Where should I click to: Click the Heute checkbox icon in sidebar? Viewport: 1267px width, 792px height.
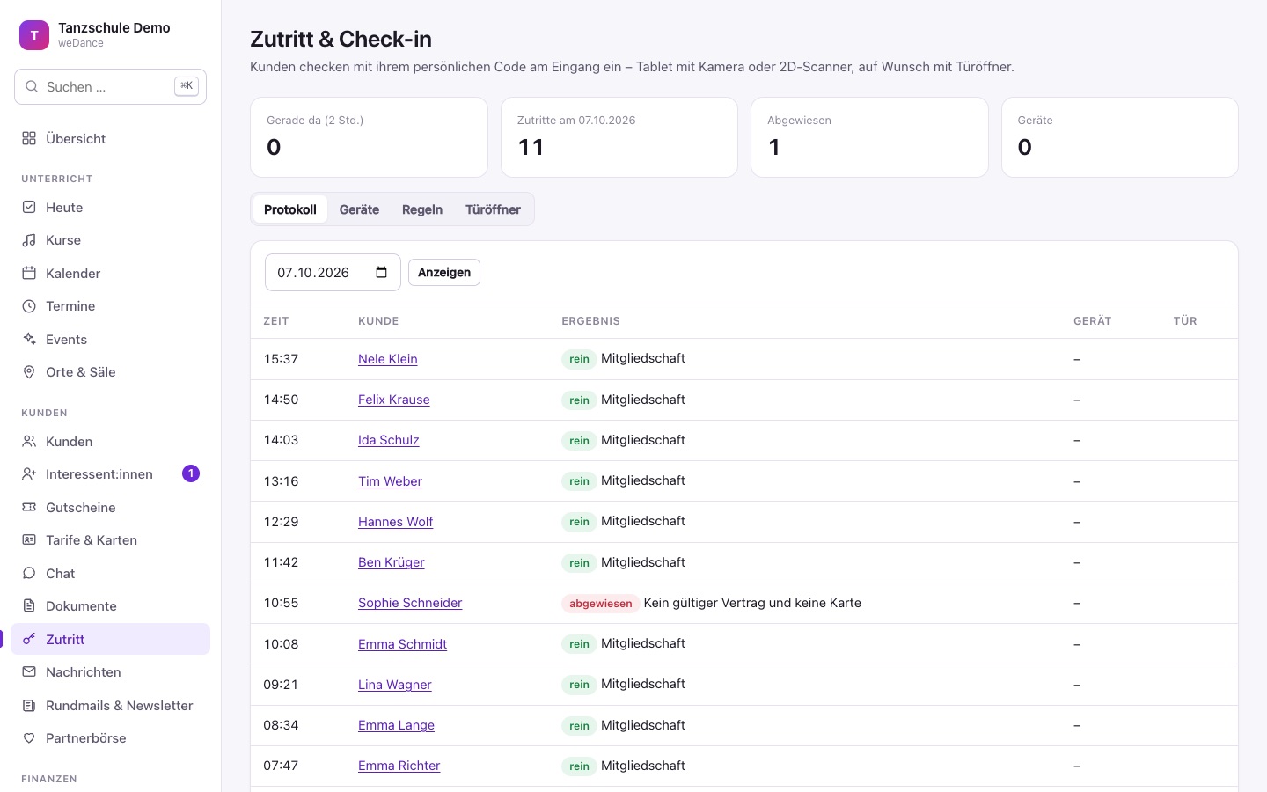[29, 207]
